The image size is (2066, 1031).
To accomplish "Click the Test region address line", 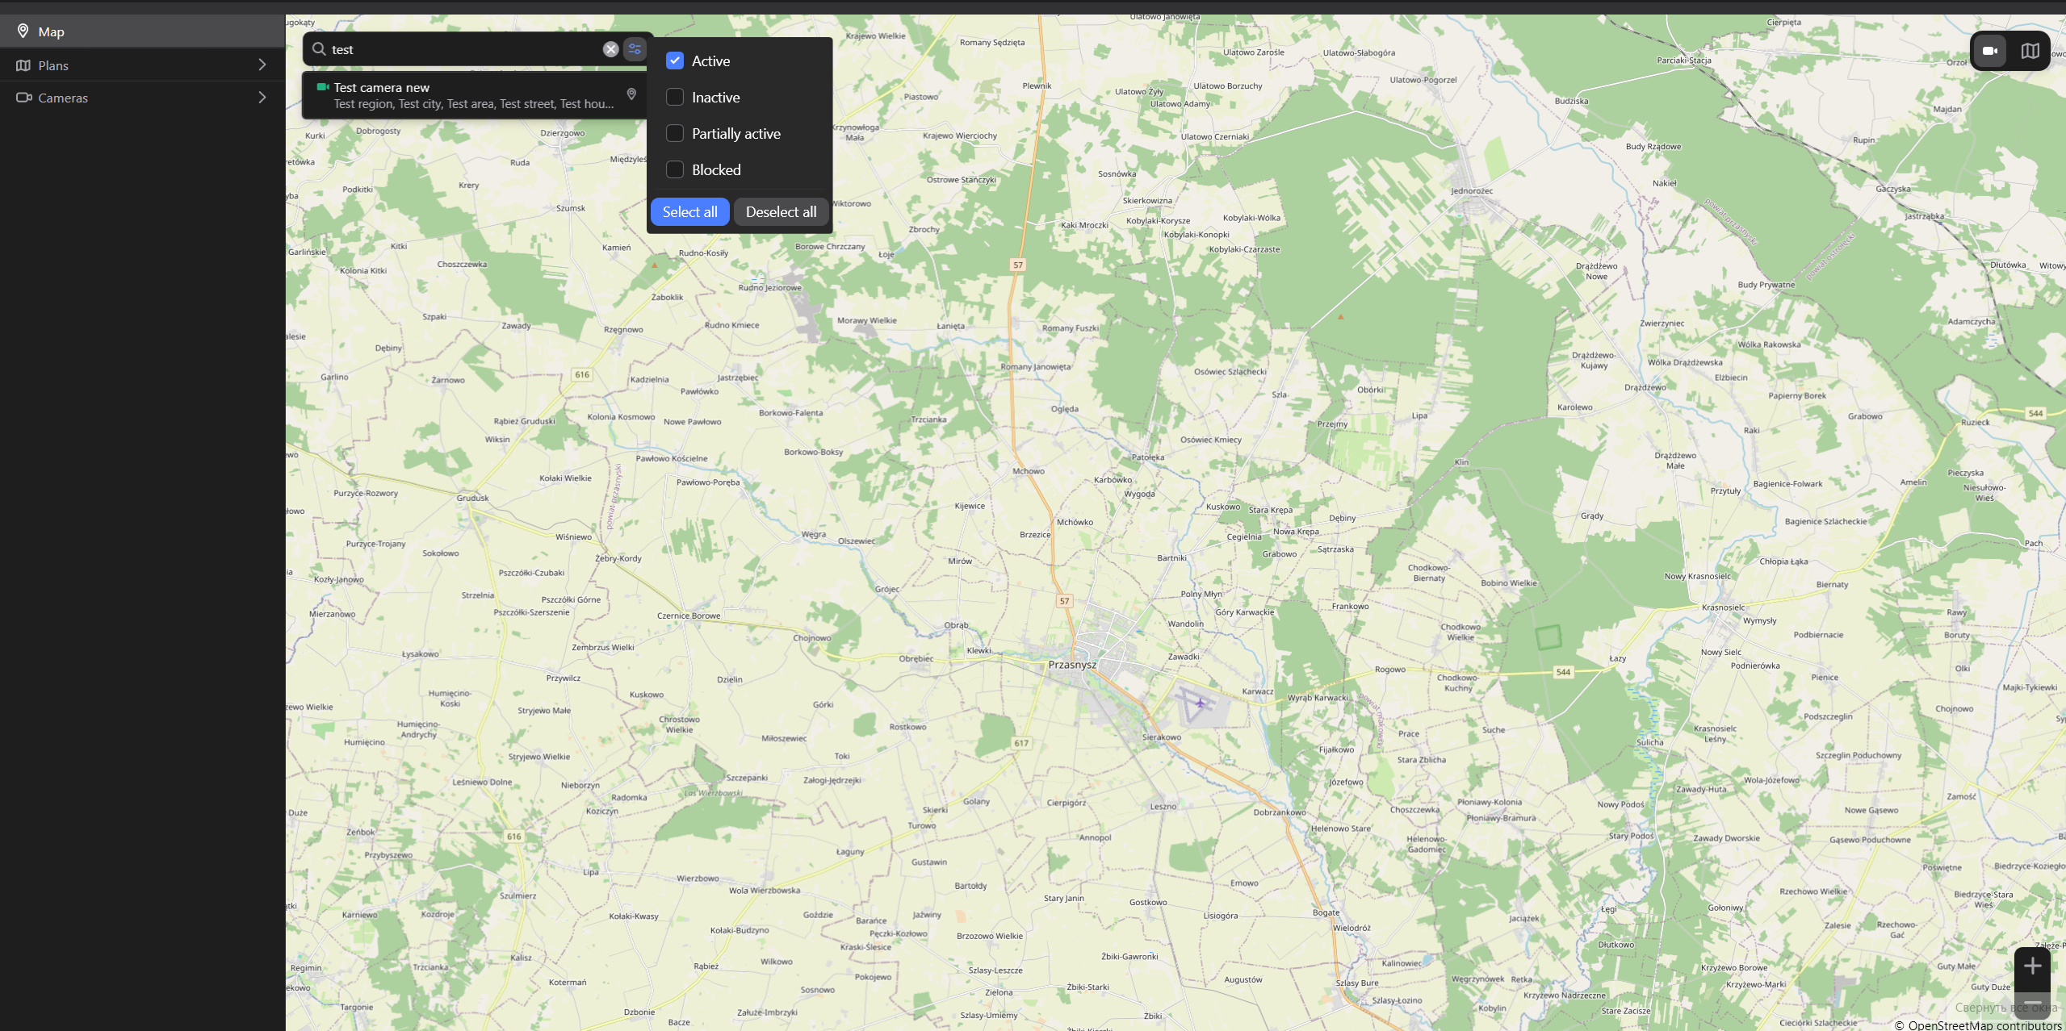I will 474,104.
